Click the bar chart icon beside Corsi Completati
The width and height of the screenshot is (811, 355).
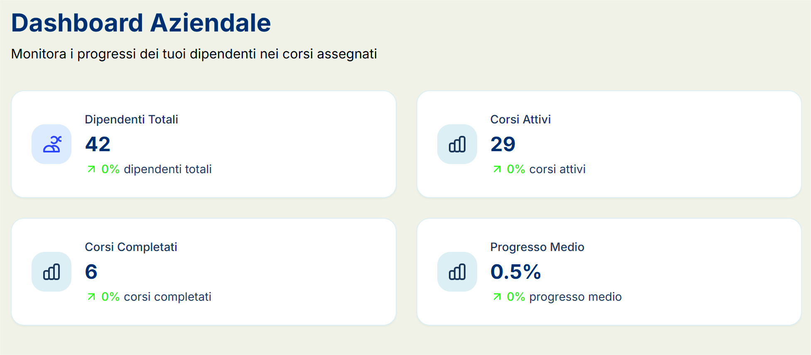tap(52, 272)
